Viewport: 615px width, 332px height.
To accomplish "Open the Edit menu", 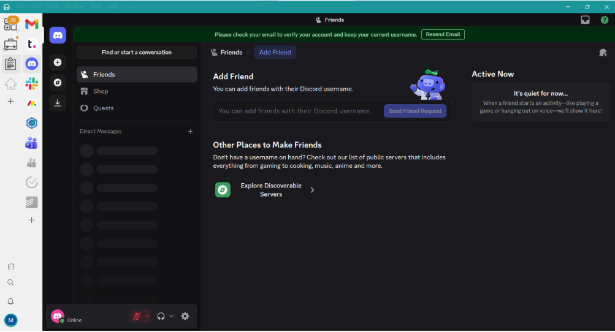I will tap(36, 7).
